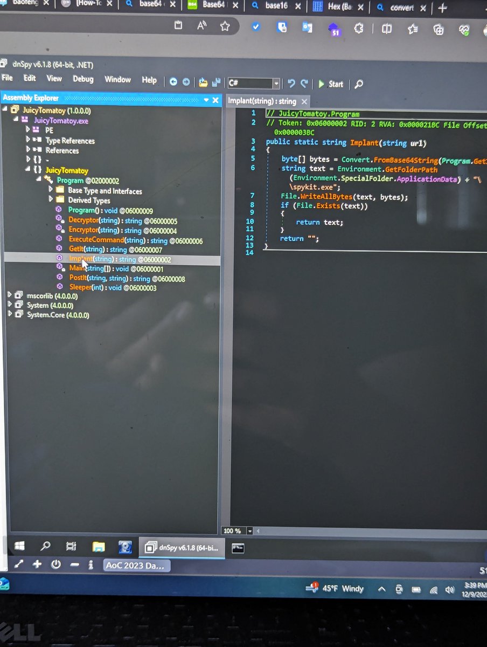Expand the PE node

click(28, 130)
